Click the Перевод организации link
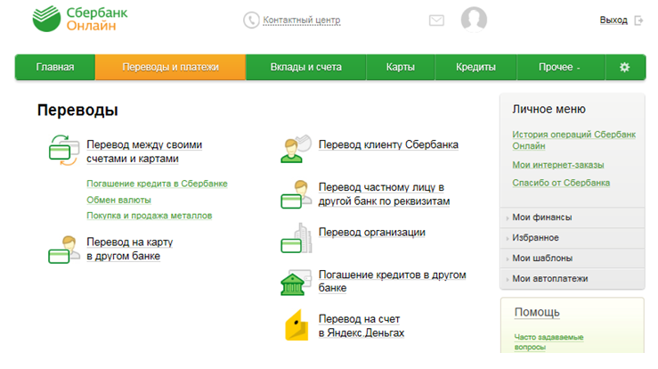658x369 pixels. point(372,233)
